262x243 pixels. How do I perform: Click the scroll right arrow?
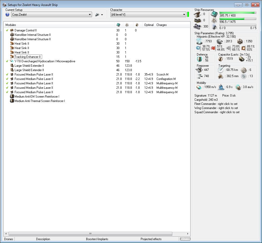188,234
